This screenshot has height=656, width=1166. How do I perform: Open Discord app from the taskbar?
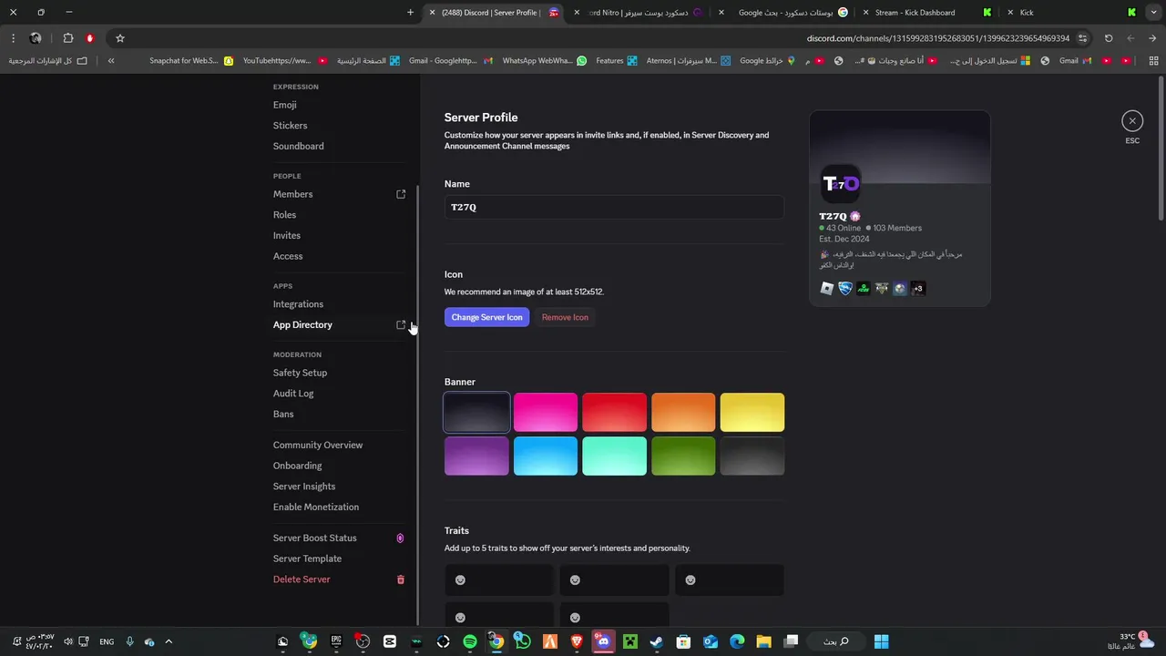pyautogui.click(x=603, y=641)
